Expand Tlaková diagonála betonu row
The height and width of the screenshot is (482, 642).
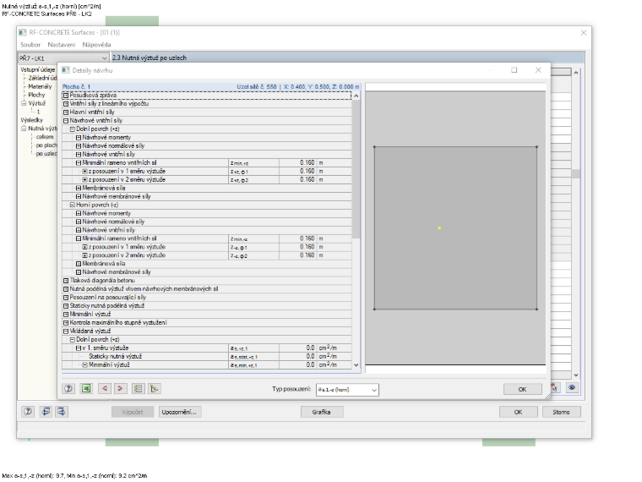click(x=66, y=281)
